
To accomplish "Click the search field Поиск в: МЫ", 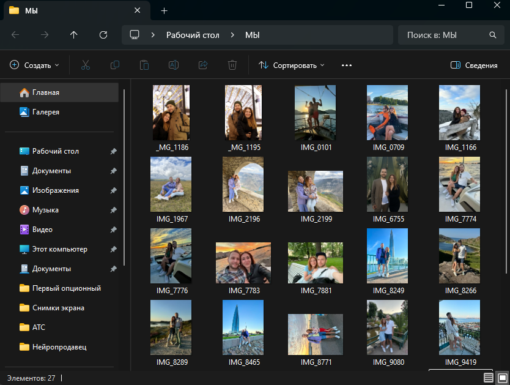I will 446,35.
